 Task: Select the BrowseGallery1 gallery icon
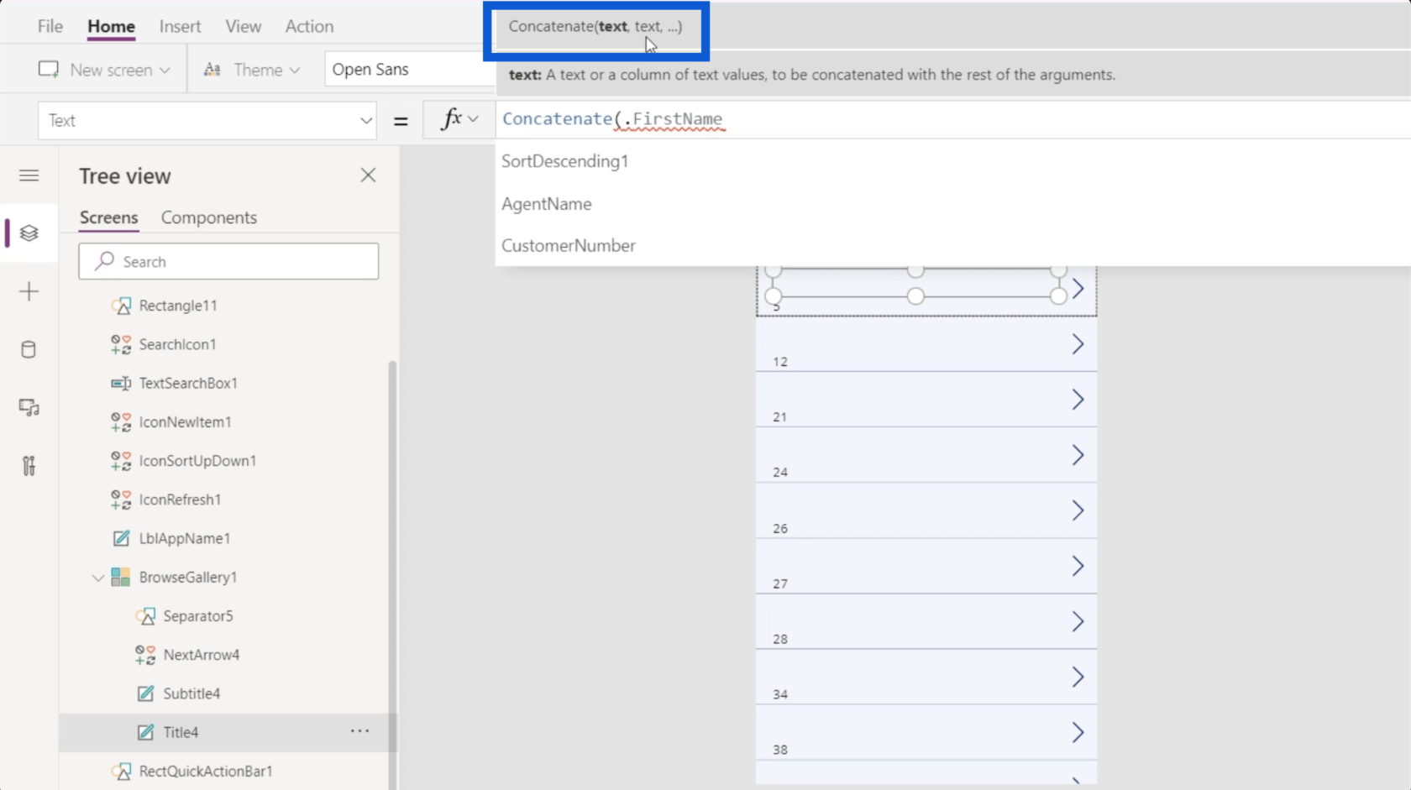click(121, 577)
